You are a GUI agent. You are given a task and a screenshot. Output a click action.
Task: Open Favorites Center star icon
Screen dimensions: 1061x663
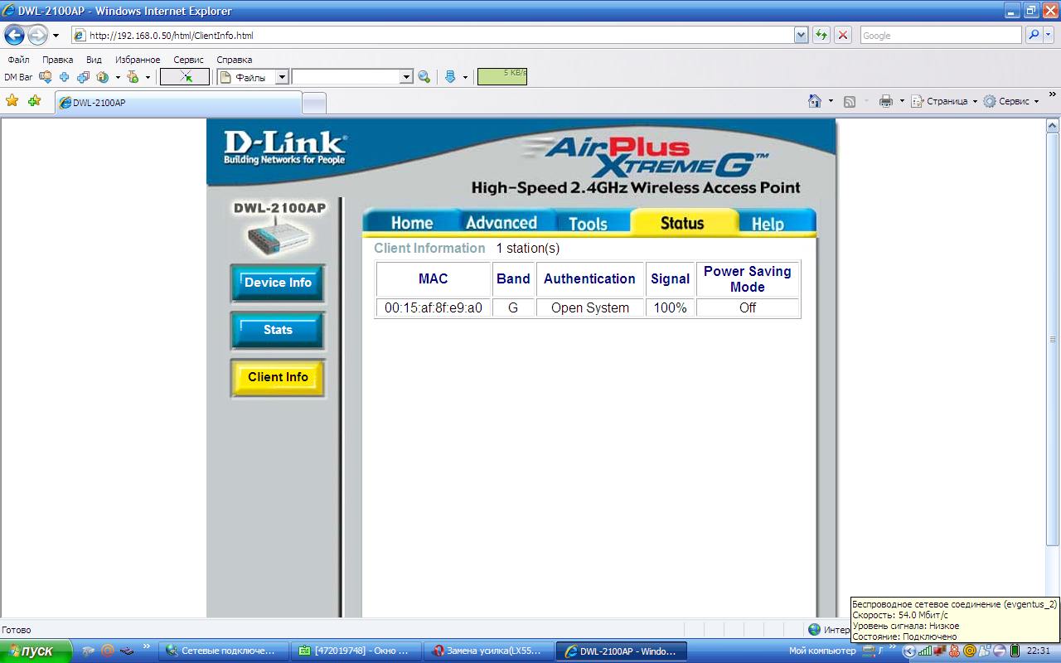pos(12,101)
